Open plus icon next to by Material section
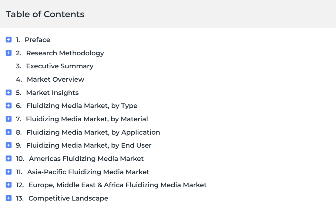The height and width of the screenshot is (206, 336). tap(8, 119)
